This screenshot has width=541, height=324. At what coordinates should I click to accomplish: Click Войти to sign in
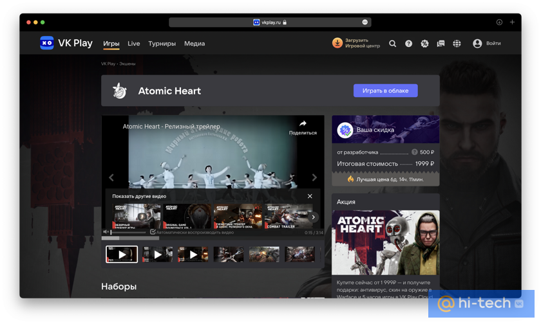[493, 43]
